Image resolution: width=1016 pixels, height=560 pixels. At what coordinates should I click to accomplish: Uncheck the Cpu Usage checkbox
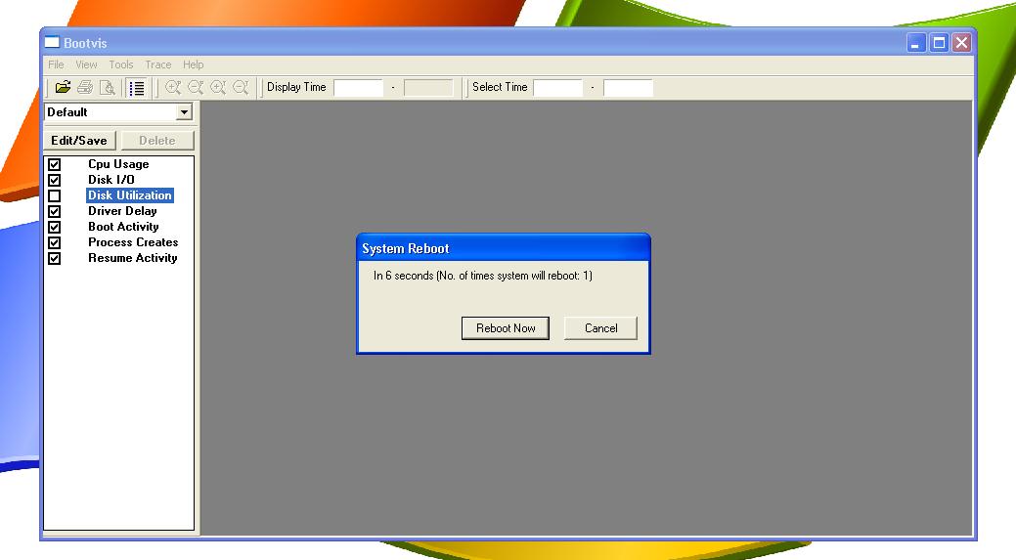click(x=55, y=164)
